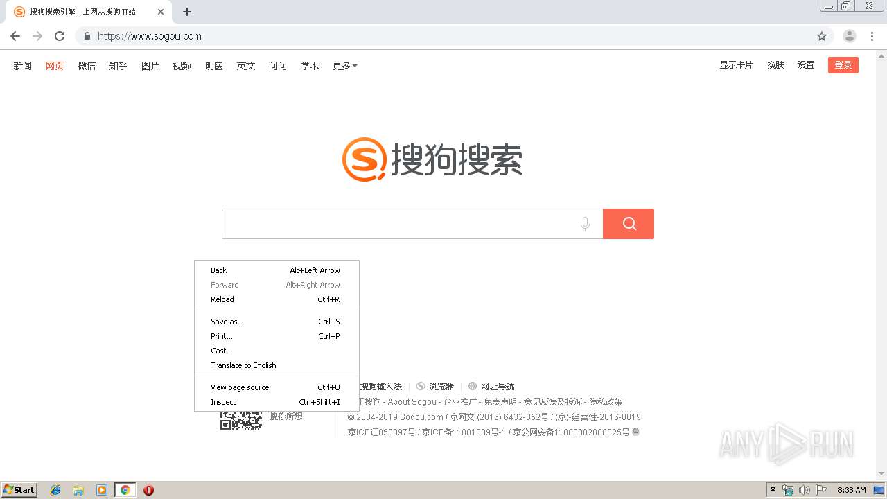Open the 隐私政策 footer link
887x499 pixels.
606,402
